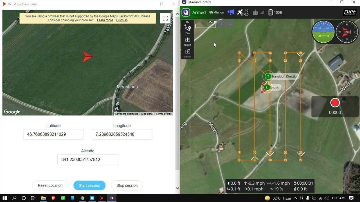Zoom out the map with minus button

point(230,24)
